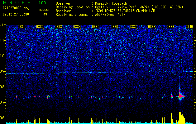Click the 0839 time marker
The height and width of the screenshot is (124, 196).
tap(170, 27)
